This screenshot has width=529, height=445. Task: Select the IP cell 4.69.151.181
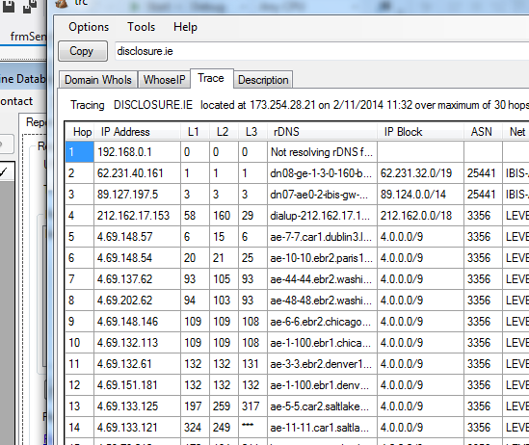point(137,385)
